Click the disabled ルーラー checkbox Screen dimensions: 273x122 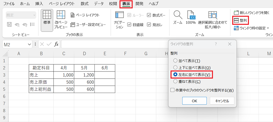(129, 15)
